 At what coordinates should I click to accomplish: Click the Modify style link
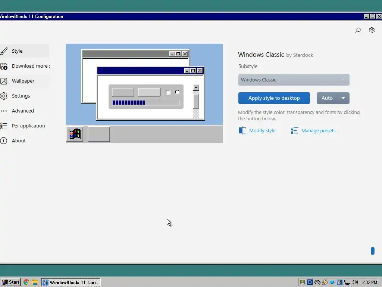click(x=257, y=130)
